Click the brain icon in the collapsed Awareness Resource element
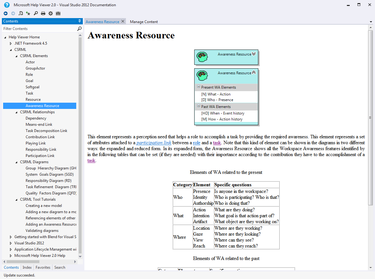This screenshot has width=375, height=279. [x=202, y=57]
